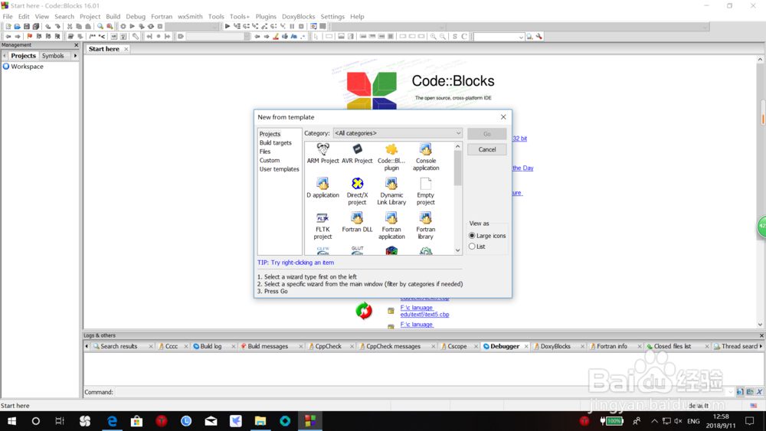This screenshot has width=766, height=431.
Task: Click the Build (gear) toolbar icon
Action: tap(123, 26)
